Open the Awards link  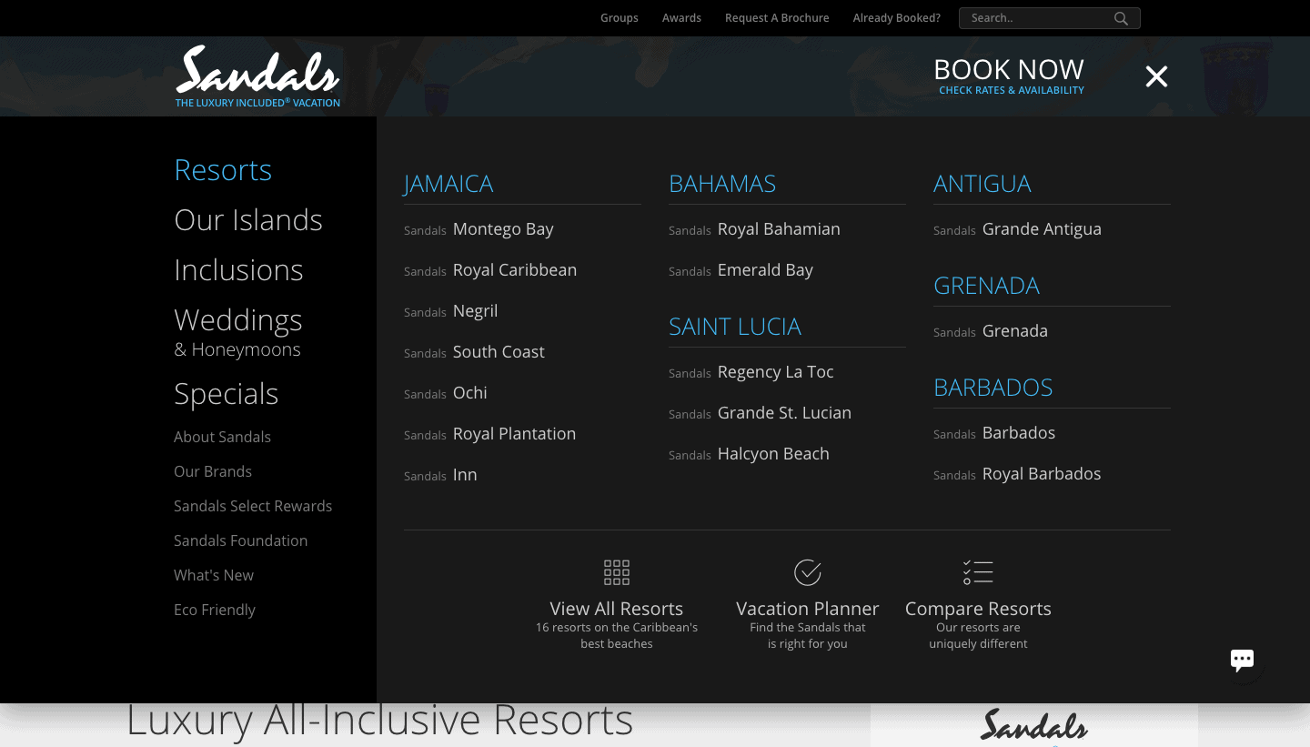[681, 18]
